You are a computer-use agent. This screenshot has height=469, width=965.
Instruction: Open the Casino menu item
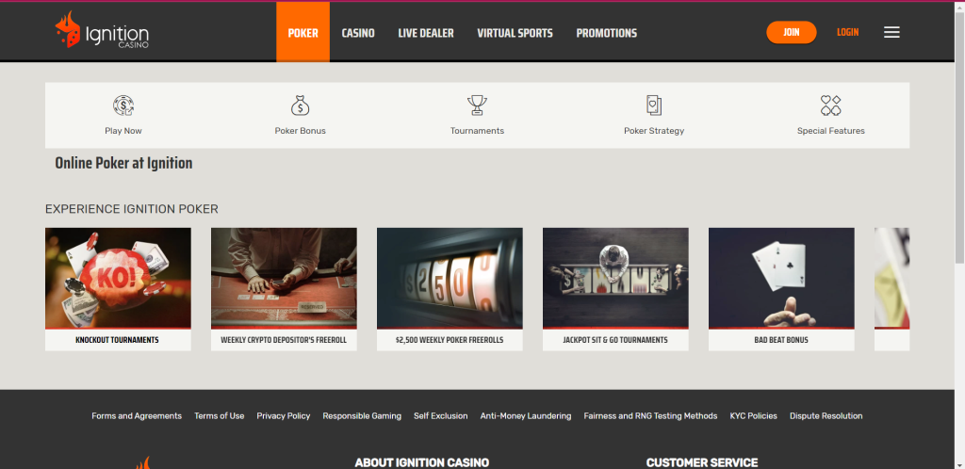[x=358, y=33]
